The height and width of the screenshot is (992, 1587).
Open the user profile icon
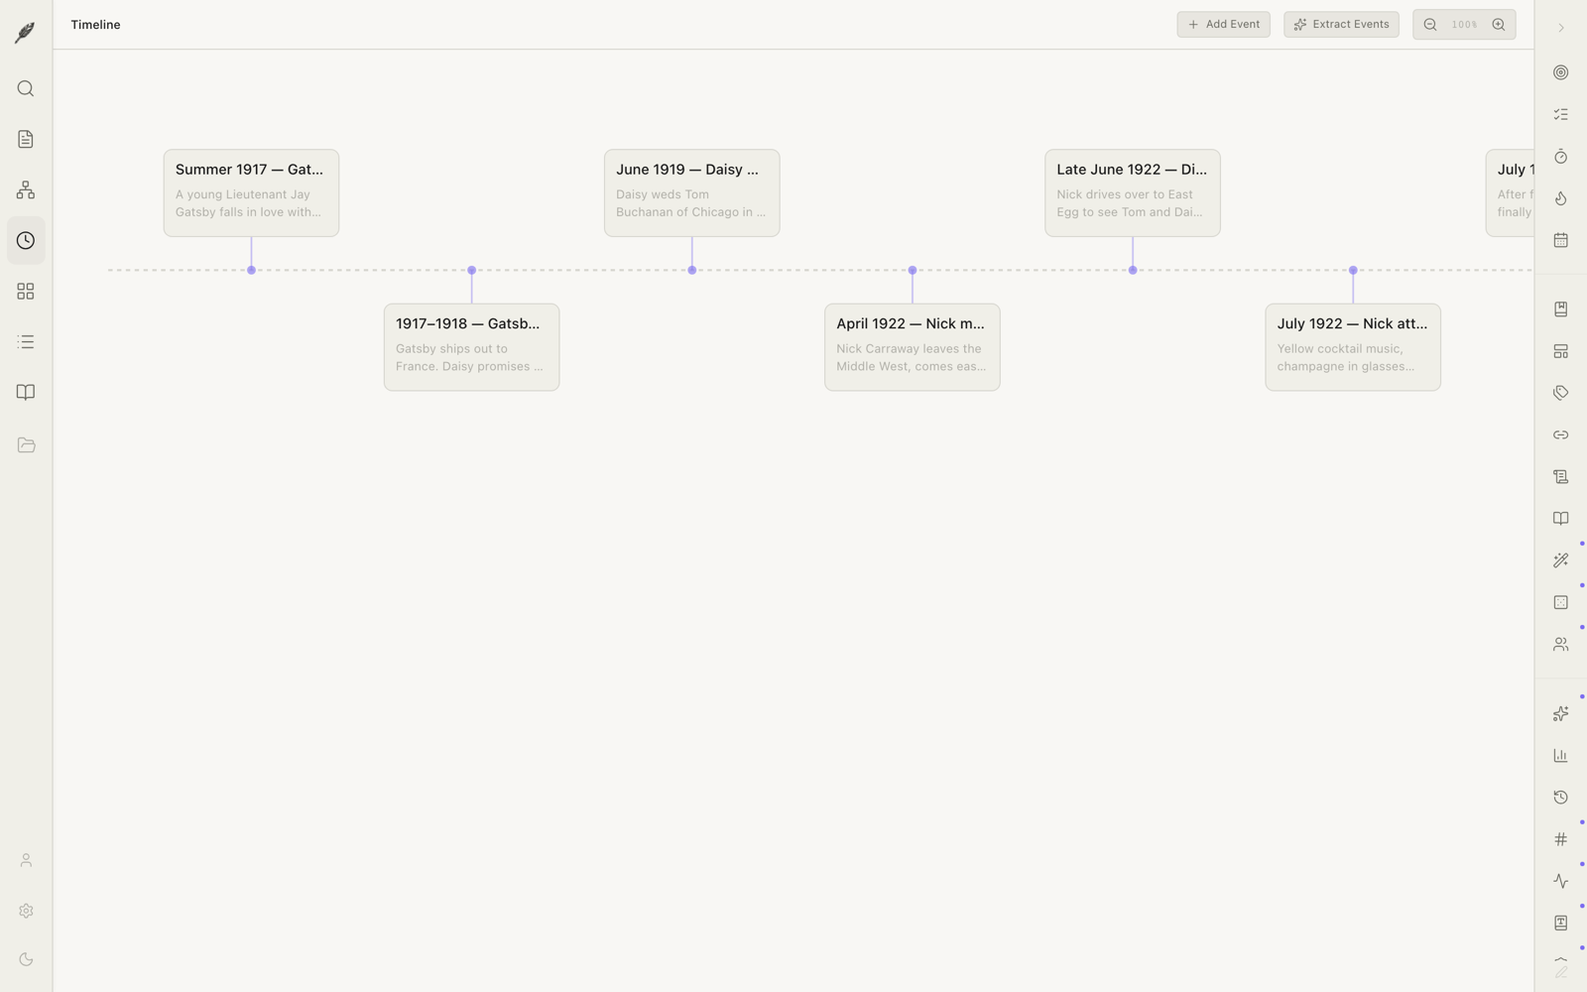tap(26, 861)
